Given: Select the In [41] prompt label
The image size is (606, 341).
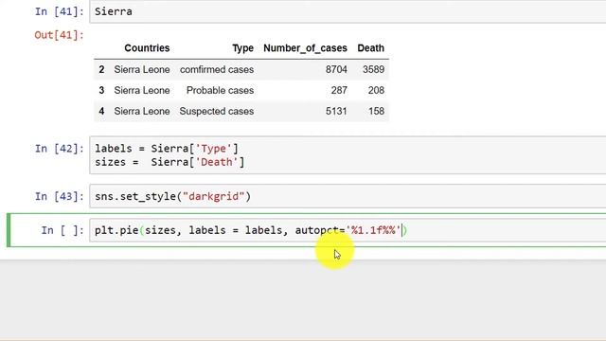Looking at the screenshot, I should [x=59, y=11].
